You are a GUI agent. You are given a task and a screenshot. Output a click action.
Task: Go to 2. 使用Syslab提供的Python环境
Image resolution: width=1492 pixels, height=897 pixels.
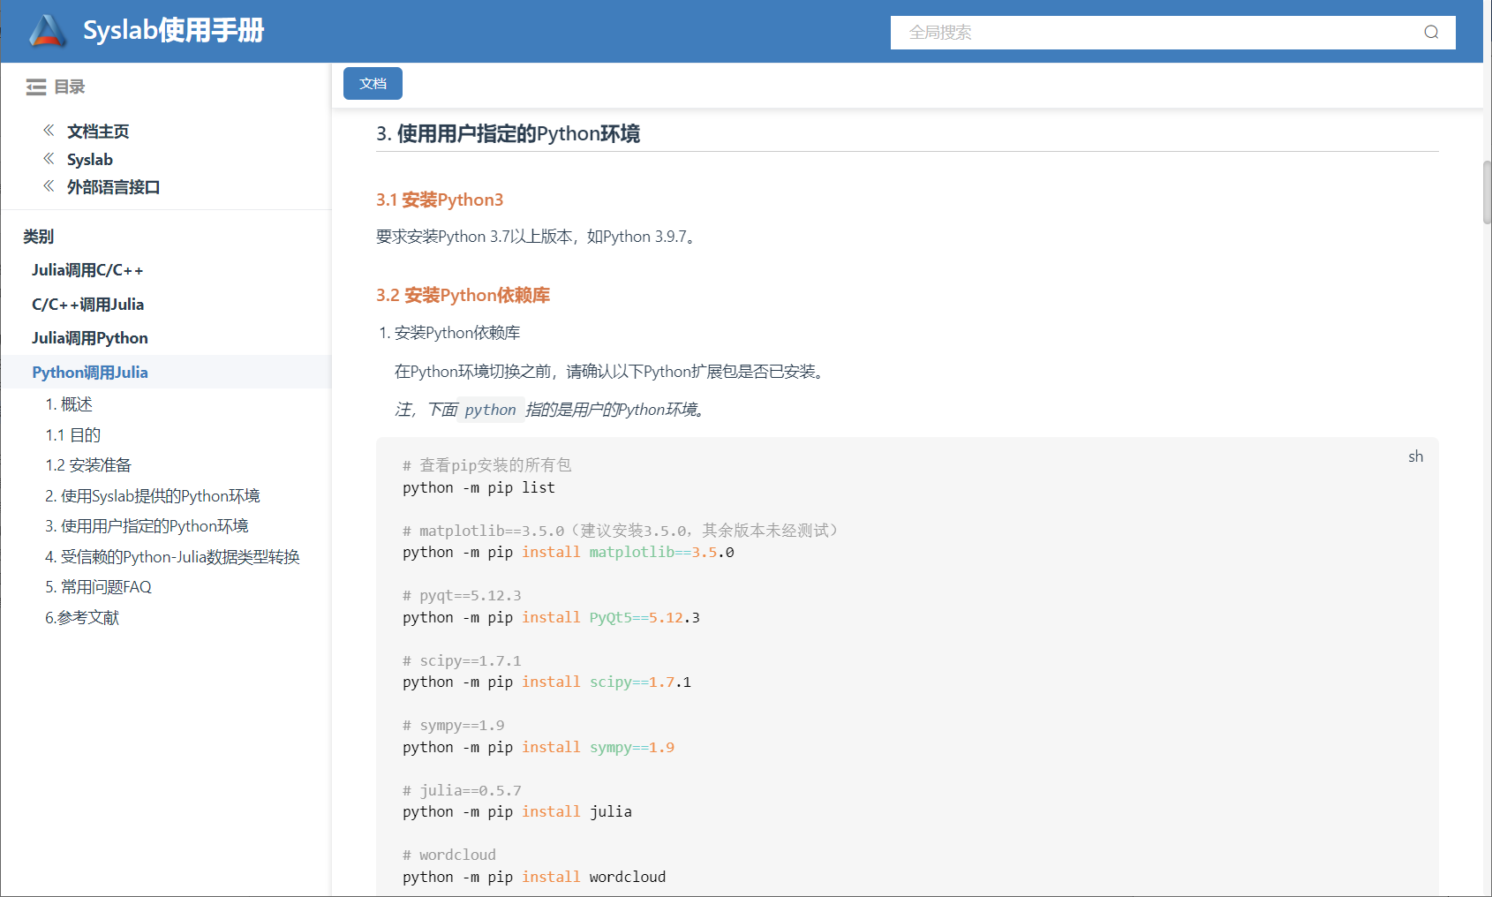tap(153, 496)
